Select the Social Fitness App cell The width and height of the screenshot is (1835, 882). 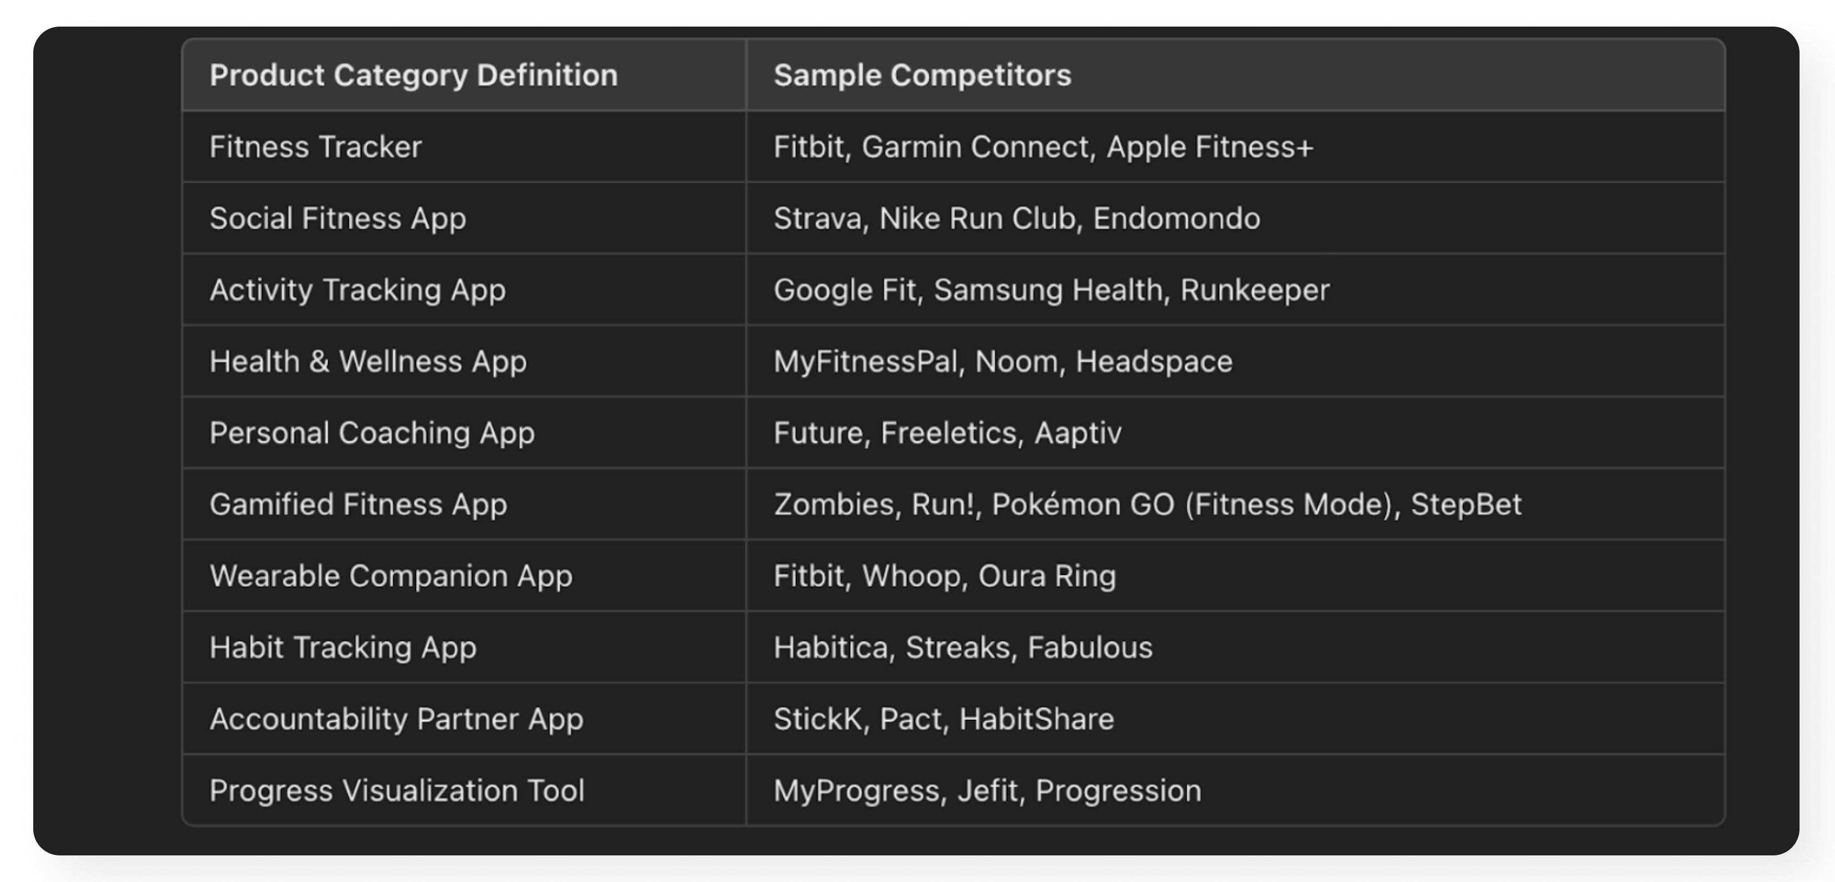[x=464, y=218]
